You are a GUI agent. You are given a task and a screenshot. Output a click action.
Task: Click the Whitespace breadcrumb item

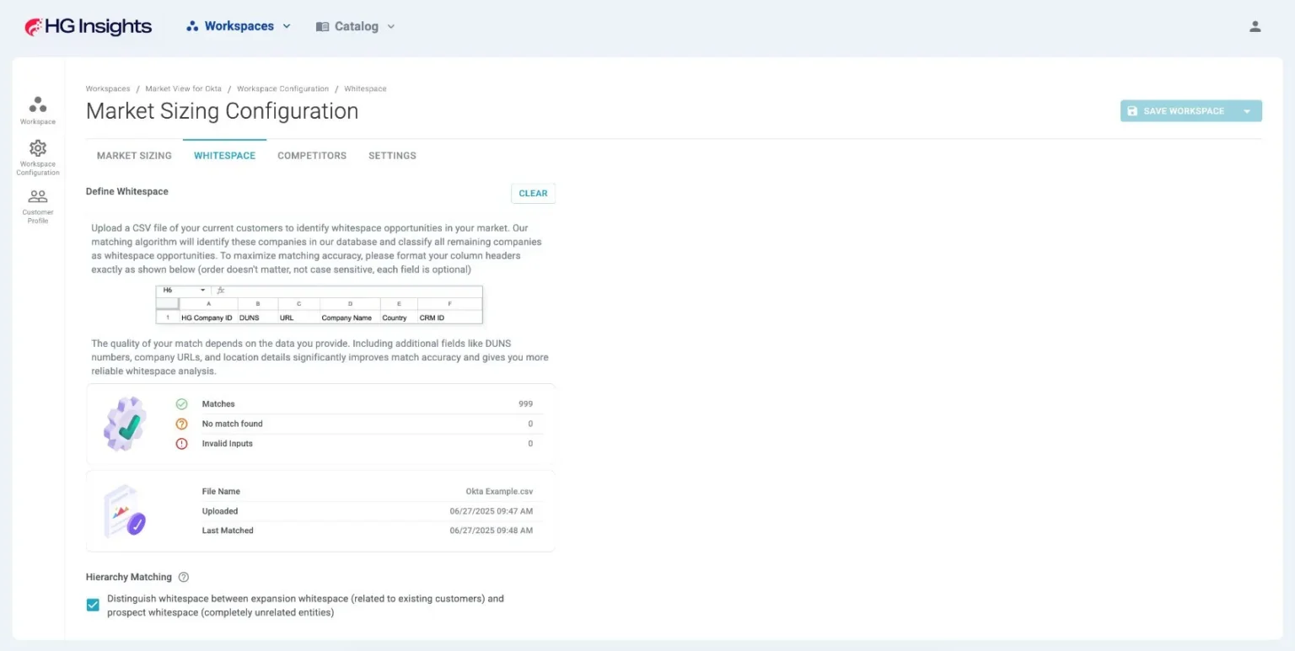tap(365, 88)
